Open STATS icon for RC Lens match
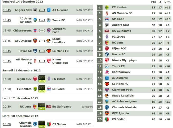This screenshot has width=173, height=128. click(42, 106)
